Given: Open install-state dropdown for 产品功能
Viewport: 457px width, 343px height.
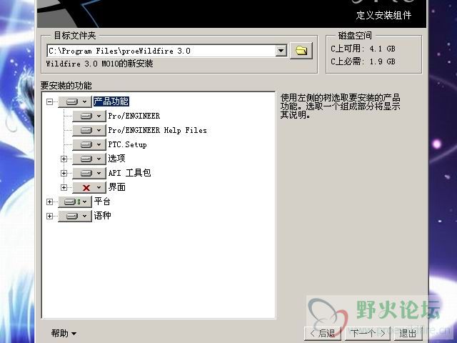Looking at the screenshot, I should pos(75,101).
